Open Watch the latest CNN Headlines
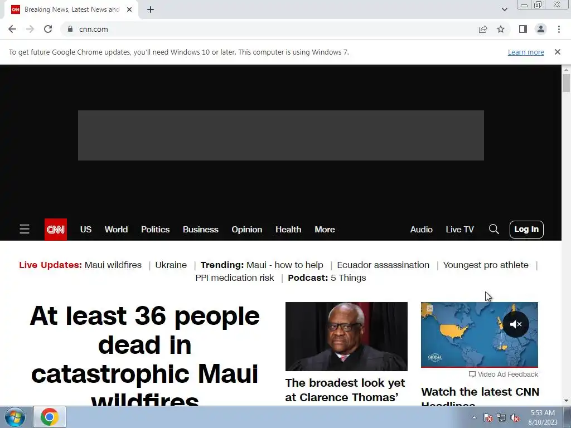Image resolution: width=571 pixels, height=428 pixels. coord(480,397)
